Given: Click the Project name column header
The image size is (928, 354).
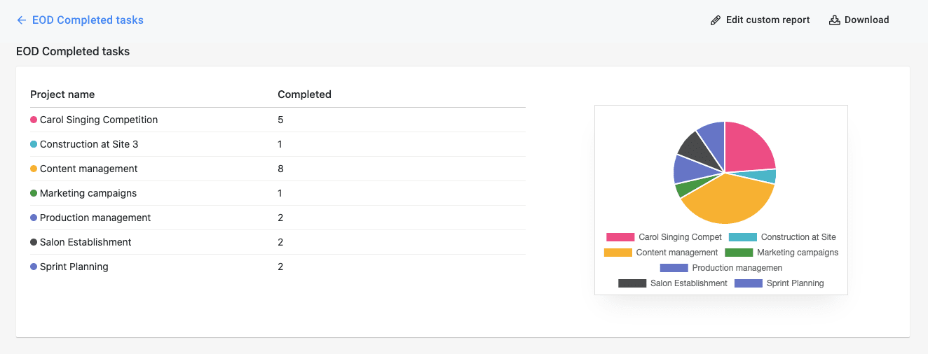Looking at the screenshot, I should coord(62,94).
